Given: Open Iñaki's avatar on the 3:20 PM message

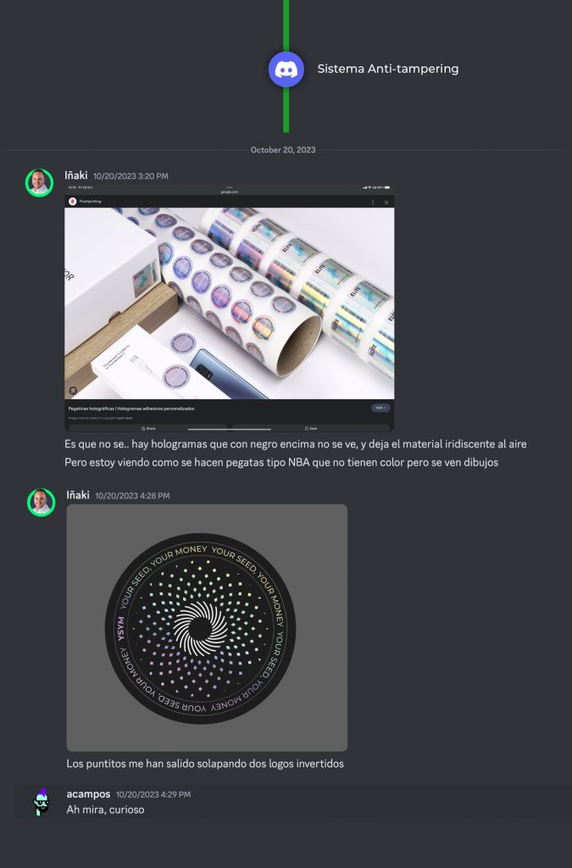Looking at the screenshot, I should pyautogui.click(x=39, y=183).
